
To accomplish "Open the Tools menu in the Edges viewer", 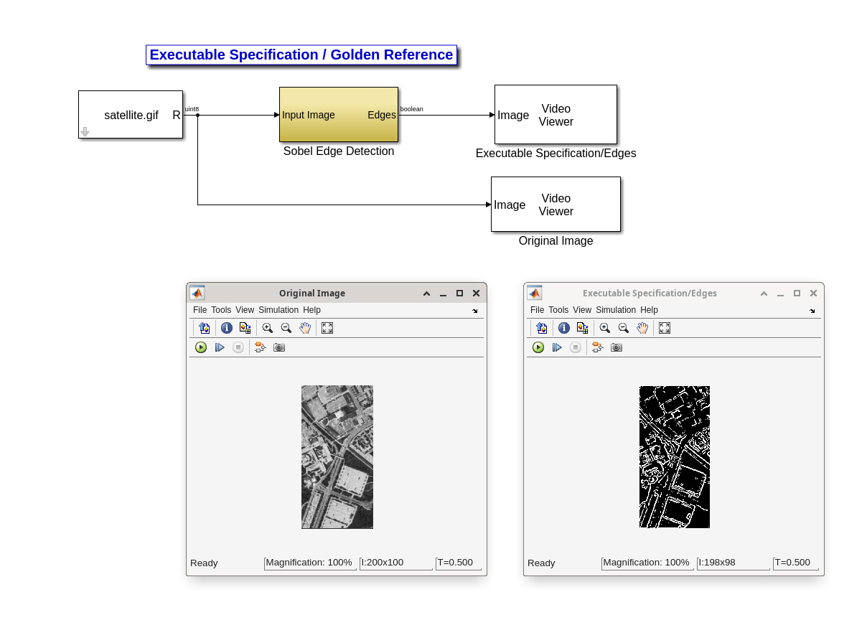I will point(558,309).
